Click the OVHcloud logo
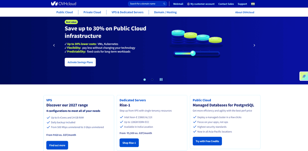Image resolution: width=308 pixels, height=151 pixels. tap(63, 4)
